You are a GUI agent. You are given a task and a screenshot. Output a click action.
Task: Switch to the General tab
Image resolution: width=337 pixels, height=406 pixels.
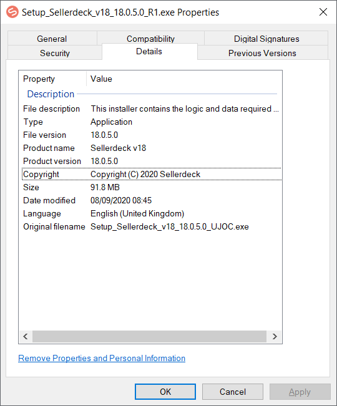pyautogui.click(x=52, y=39)
